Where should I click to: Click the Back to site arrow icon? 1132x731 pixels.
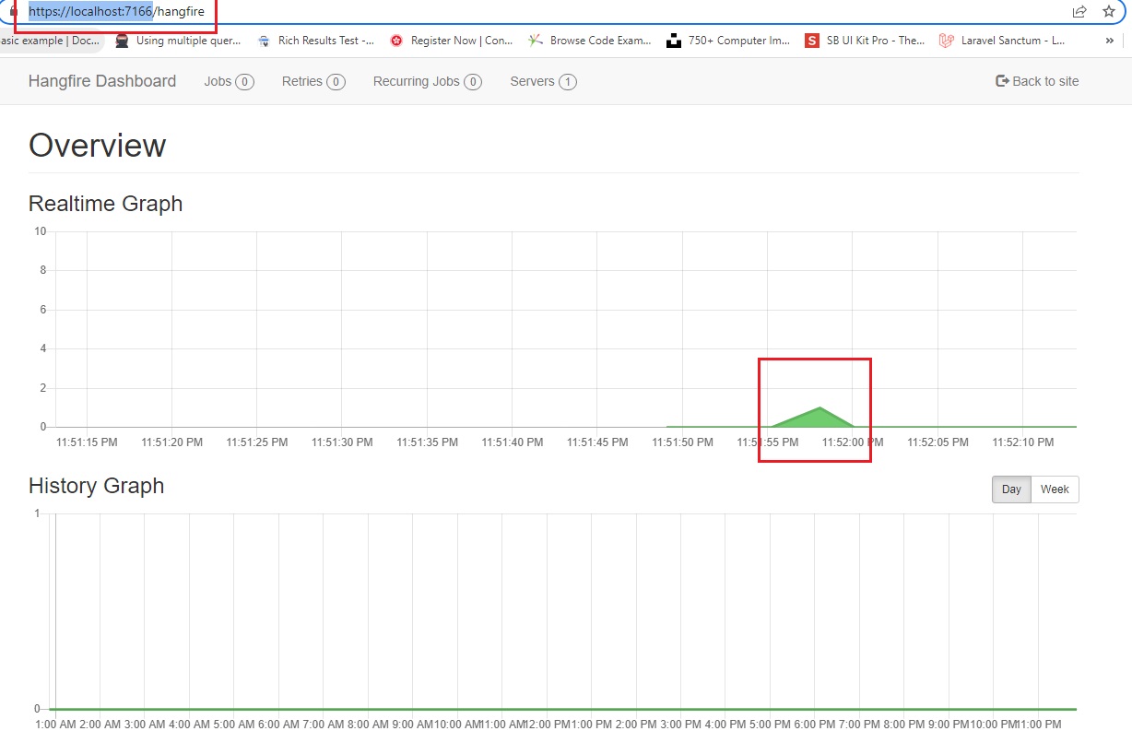pyautogui.click(x=1003, y=81)
